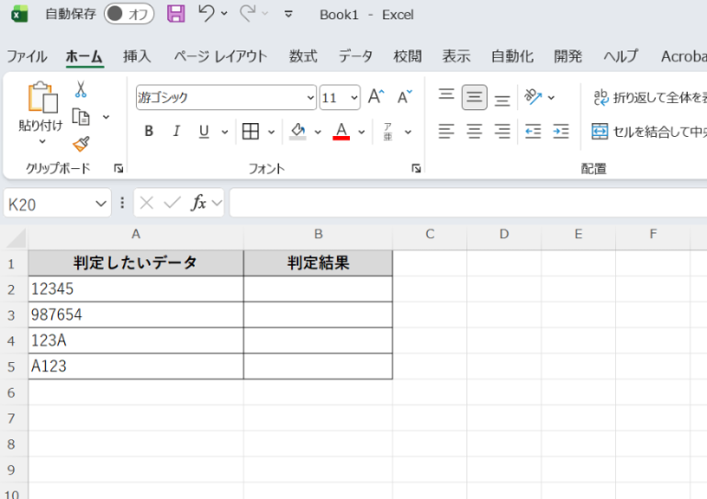Screen dimensions: 707x499
Task: Click the Format Painter brush icon
Action: (81, 144)
